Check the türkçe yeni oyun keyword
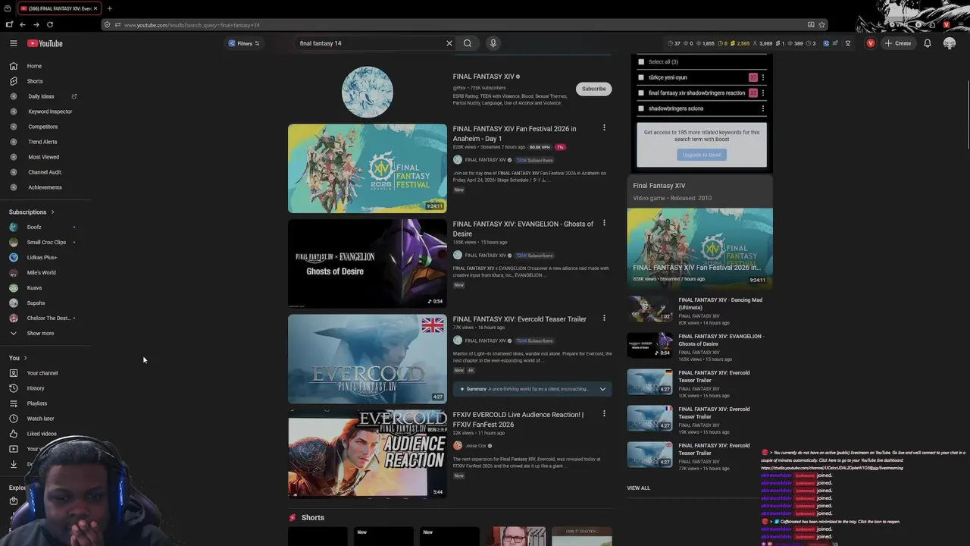 click(641, 77)
